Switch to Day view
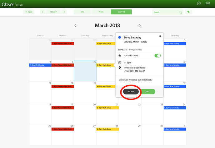The width and height of the screenshot is (215, 148). coord(82,12)
